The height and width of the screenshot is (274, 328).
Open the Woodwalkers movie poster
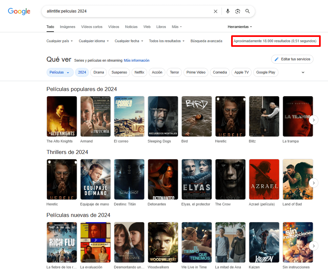tap(163, 242)
